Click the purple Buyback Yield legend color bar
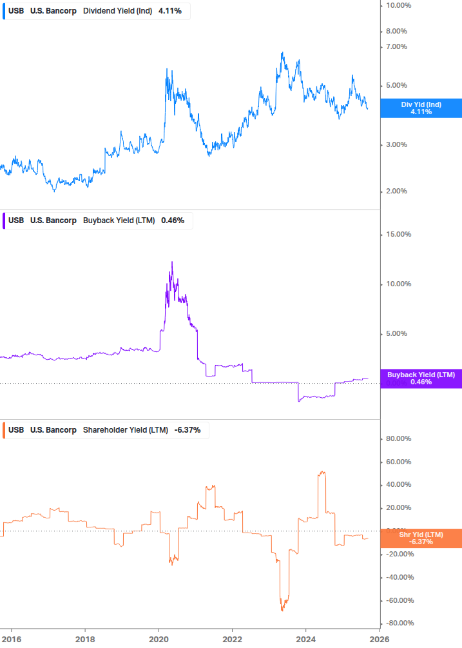 coord(4,221)
